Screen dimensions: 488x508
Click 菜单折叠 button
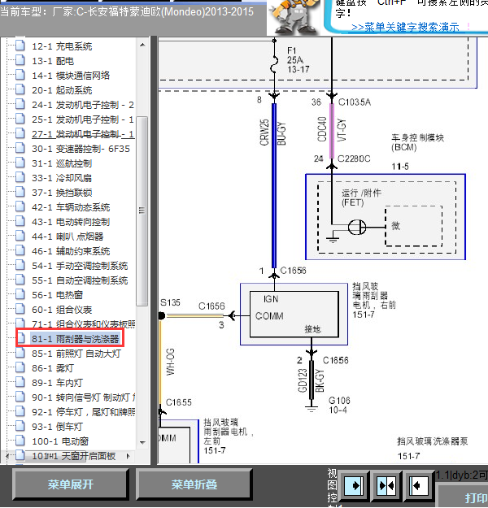pos(194,484)
